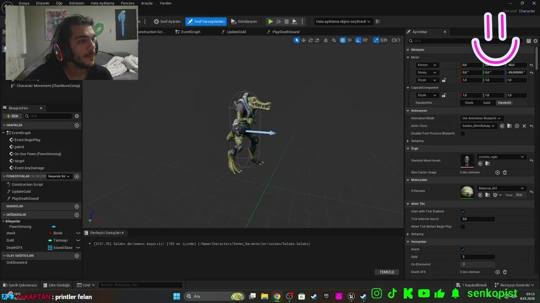The image size is (540, 303).
Task: Click the Sınıf Varsayılanları button
Action: [x=206, y=21]
